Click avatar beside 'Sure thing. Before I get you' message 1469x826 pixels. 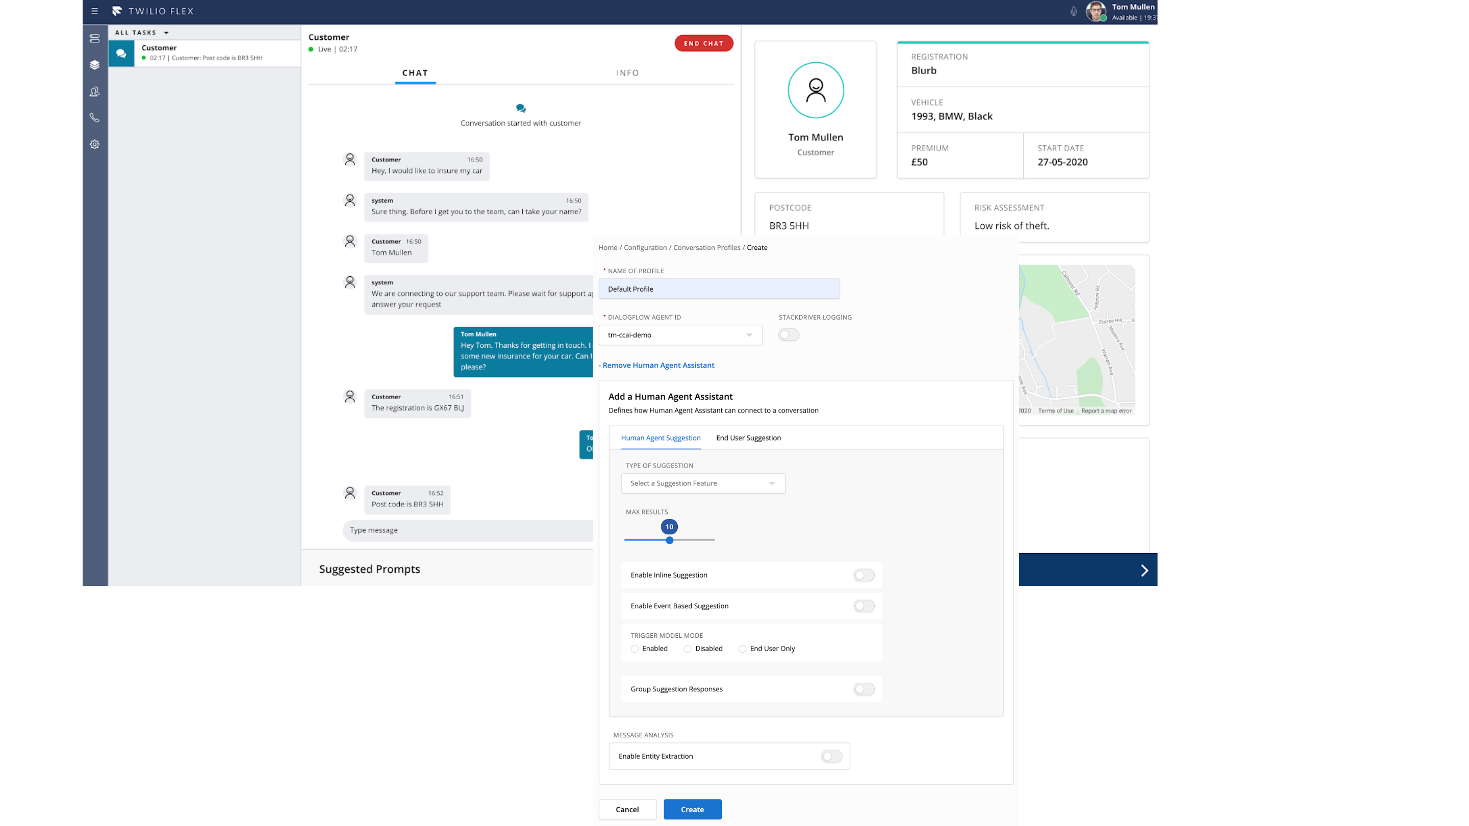pos(350,200)
